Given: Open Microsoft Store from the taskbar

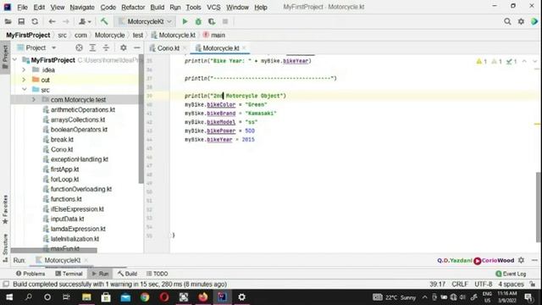Looking at the screenshot, I should 106,297.
